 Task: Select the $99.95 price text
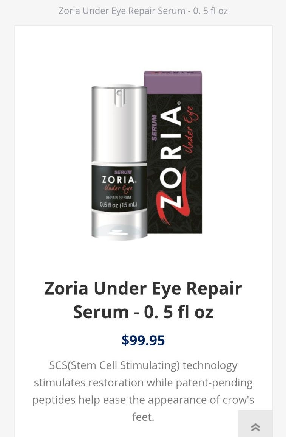click(143, 340)
